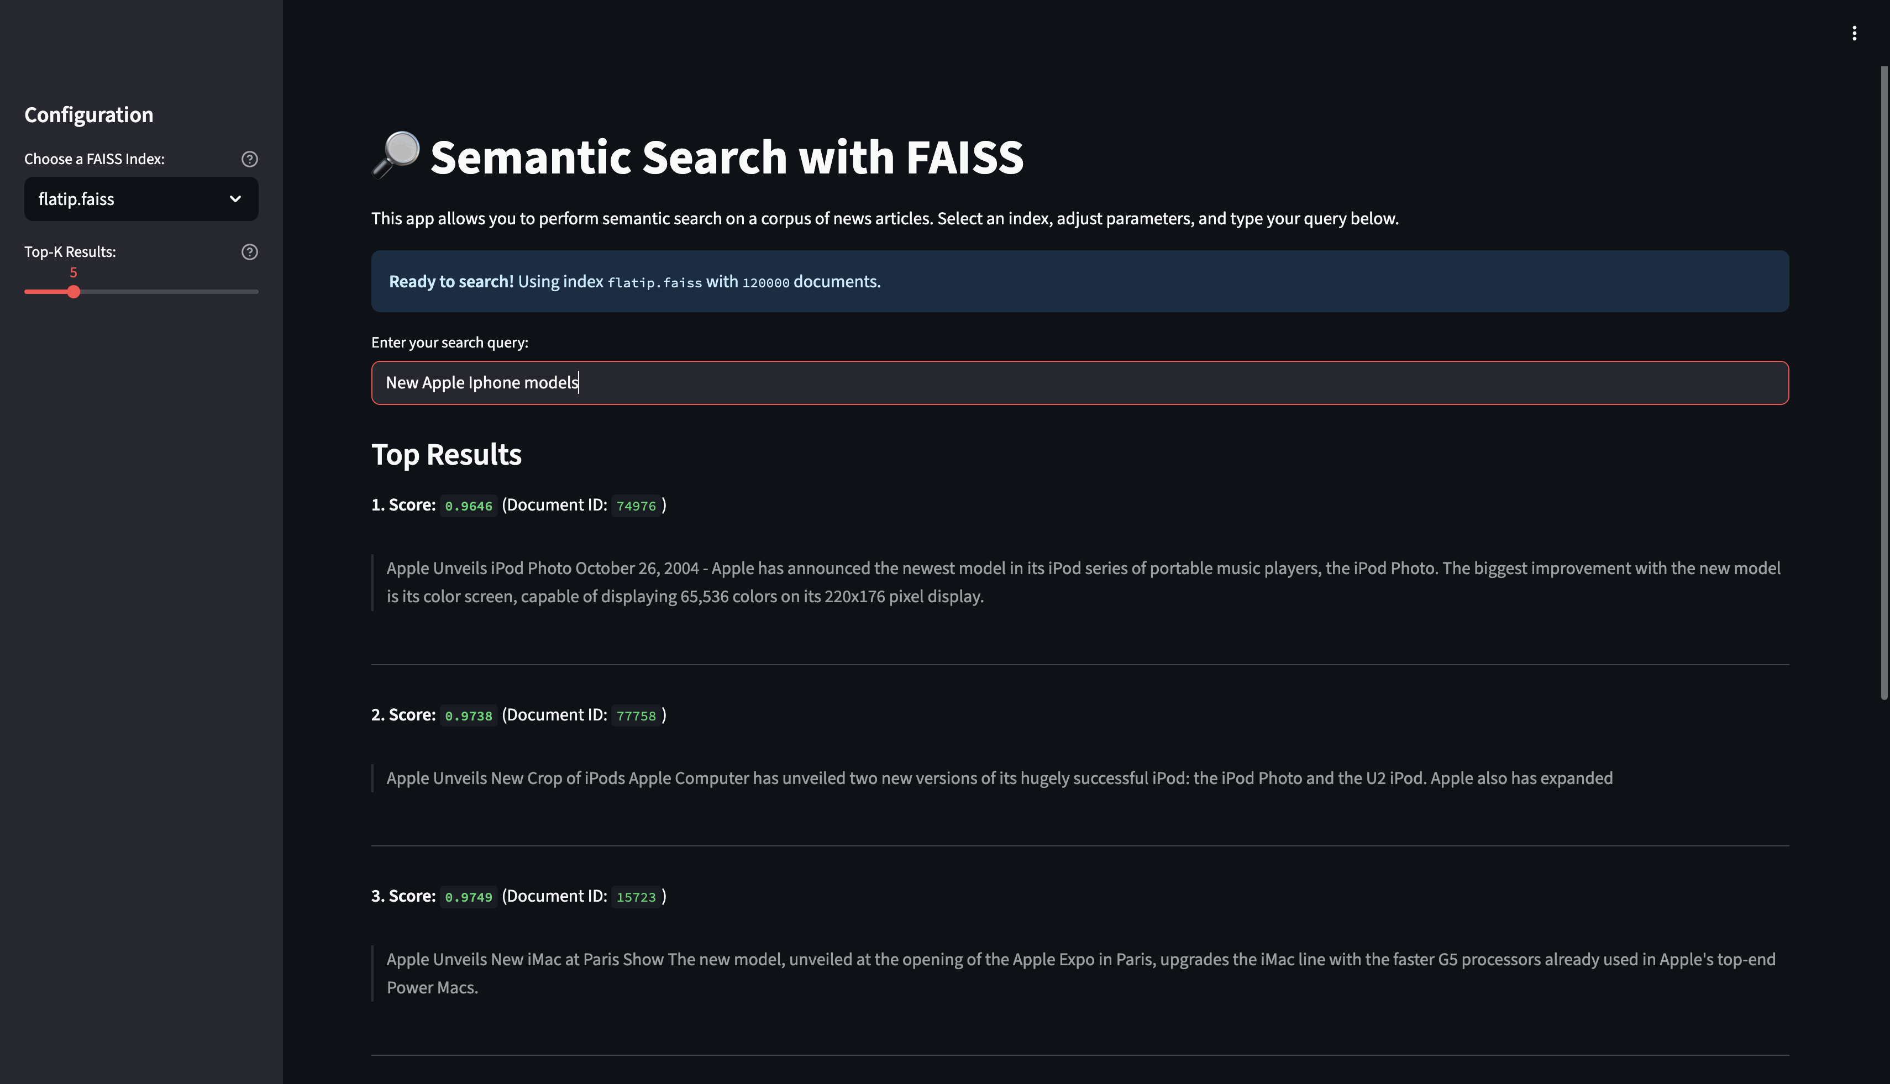Viewport: 1890px width, 1084px height.
Task: Click the Apple Unveils New iMac result text
Action: point(1080,973)
